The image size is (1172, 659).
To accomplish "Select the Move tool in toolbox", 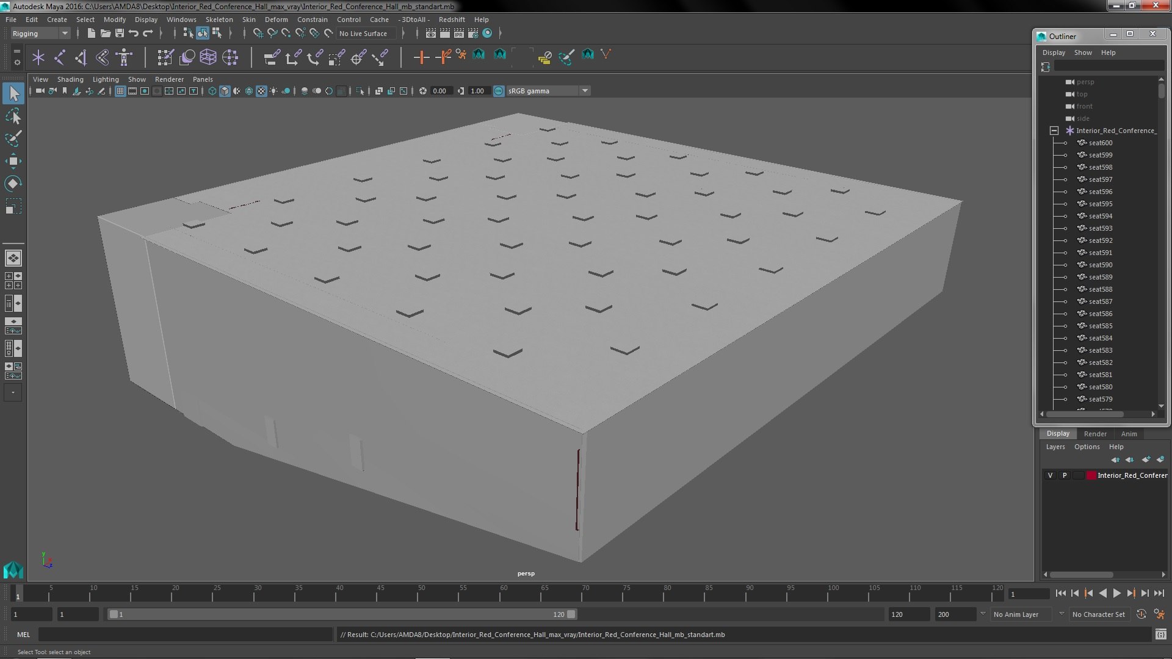I will [x=13, y=161].
